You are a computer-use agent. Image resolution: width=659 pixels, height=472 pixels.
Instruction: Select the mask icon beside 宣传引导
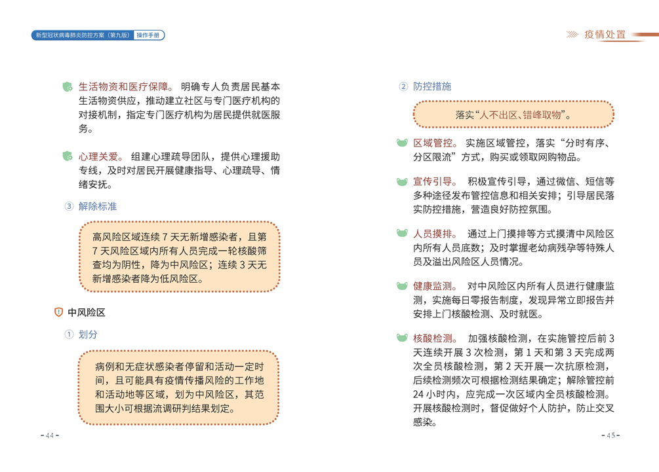coord(402,182)
